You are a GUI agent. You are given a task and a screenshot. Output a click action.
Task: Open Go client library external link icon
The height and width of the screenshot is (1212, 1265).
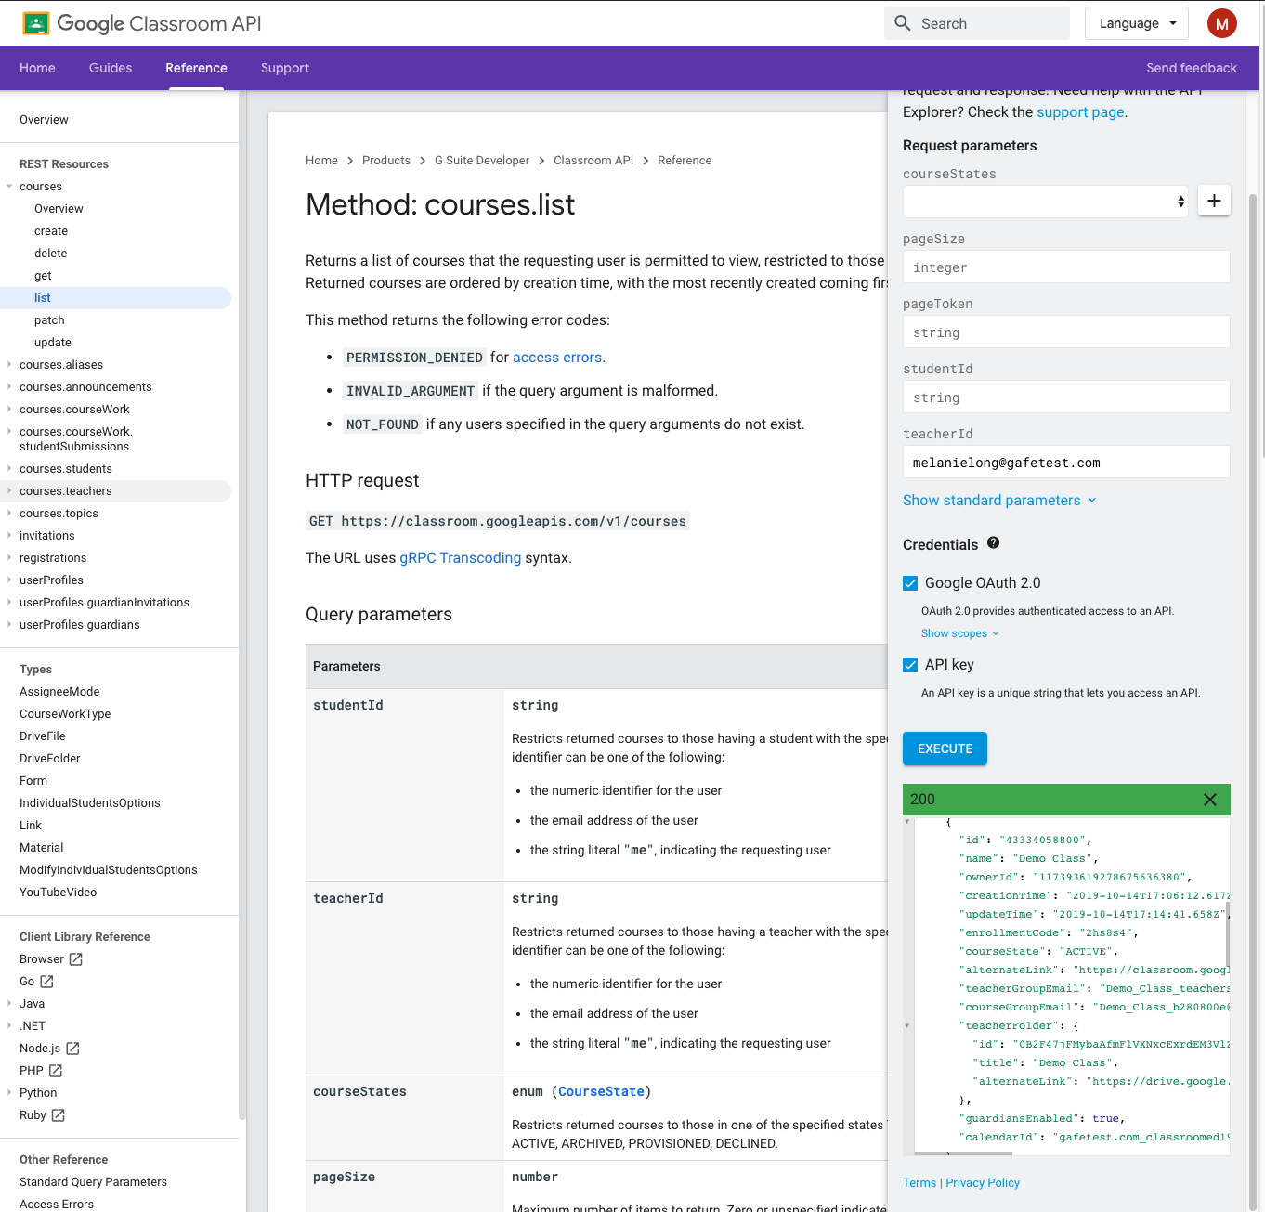tap(46, 982)
